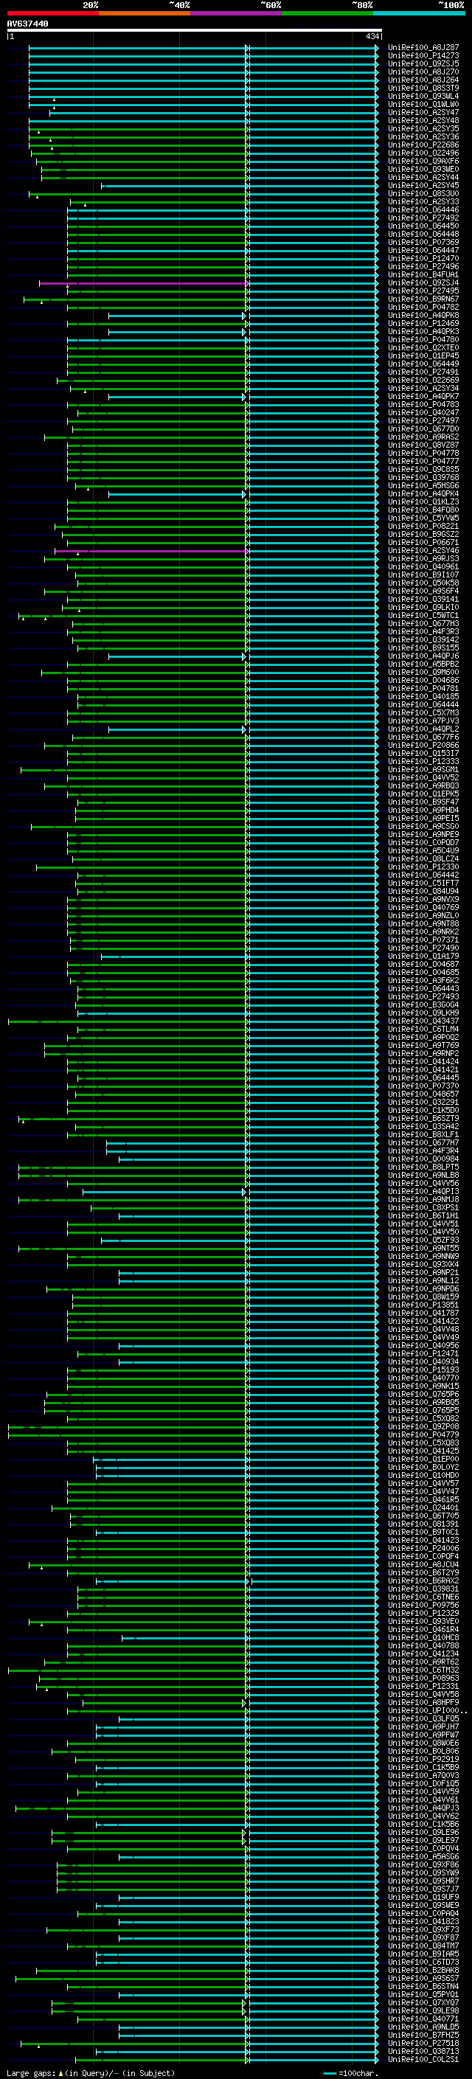
Task: Select hit label UniRef100_Q5PYQ1
Action: [x=423, y=1995]
